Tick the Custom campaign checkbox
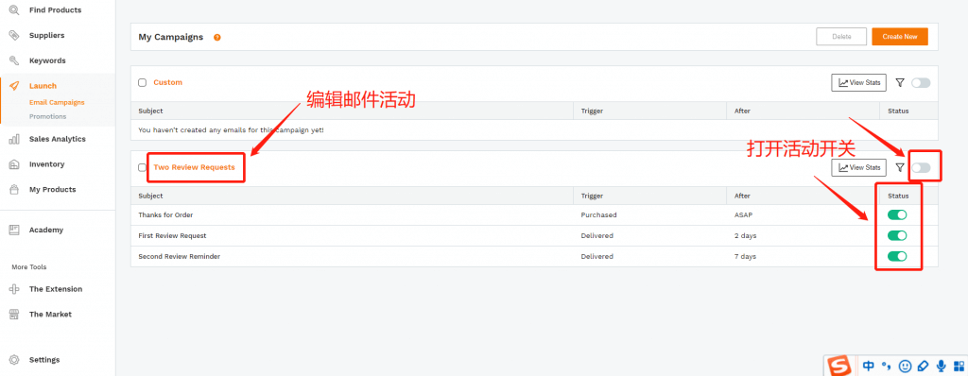The image size is (968, 376). click(142, 83)
